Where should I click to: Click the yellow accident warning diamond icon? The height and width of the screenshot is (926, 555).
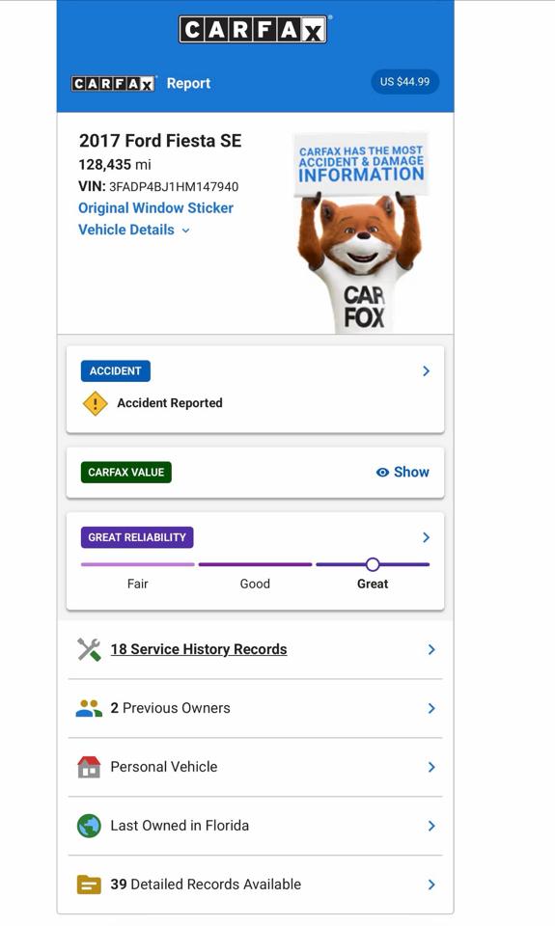click(96, 403)
